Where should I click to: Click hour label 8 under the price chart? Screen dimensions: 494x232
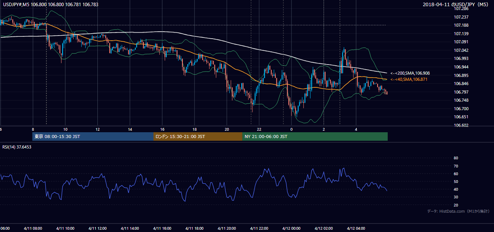tap(33, 129)
